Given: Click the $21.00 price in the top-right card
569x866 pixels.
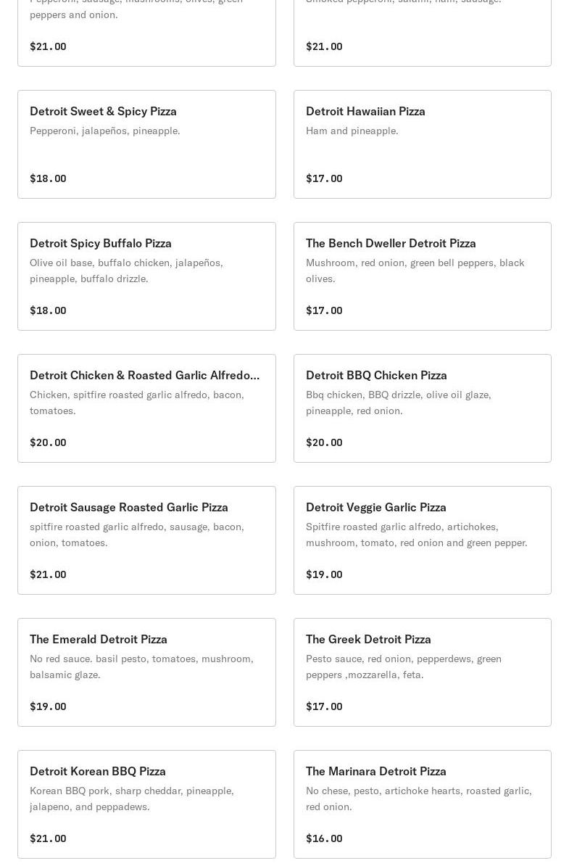Looking at the screenshot, I should tap(324, 46).
